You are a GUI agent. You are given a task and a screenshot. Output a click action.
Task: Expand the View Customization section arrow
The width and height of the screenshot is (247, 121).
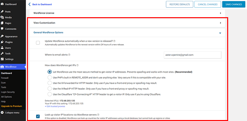[220, 23]
